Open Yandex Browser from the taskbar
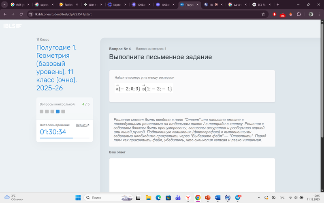The image size is (324, 203). [188, 197]
